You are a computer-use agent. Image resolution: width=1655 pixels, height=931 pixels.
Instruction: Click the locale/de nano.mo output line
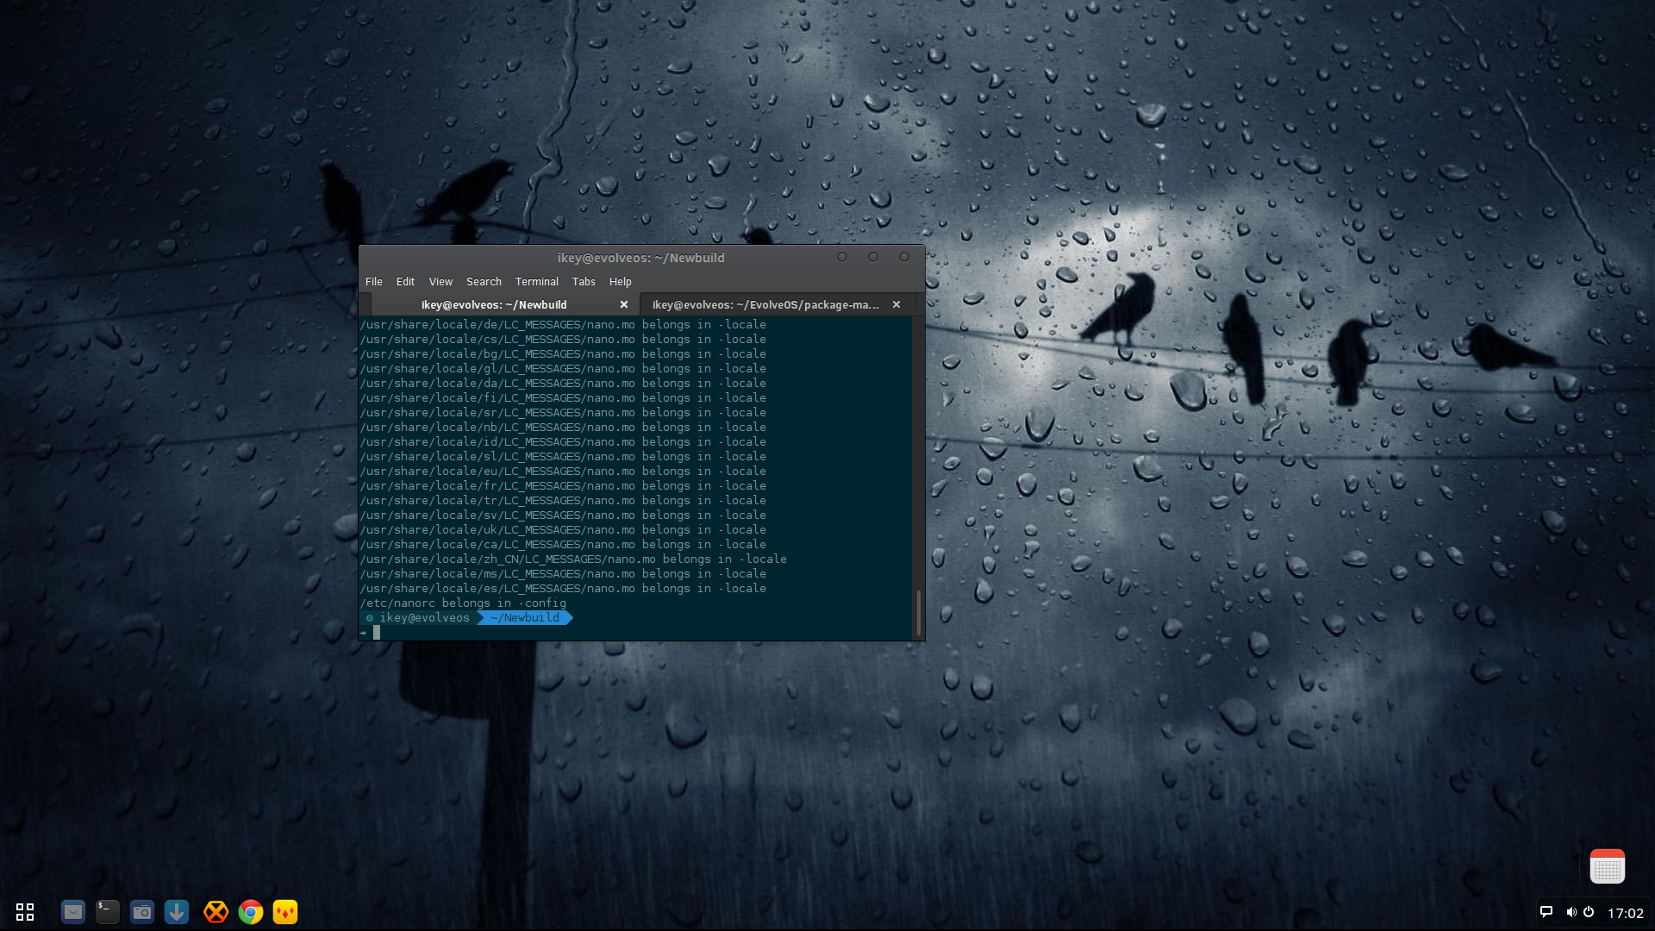(563, 325)
